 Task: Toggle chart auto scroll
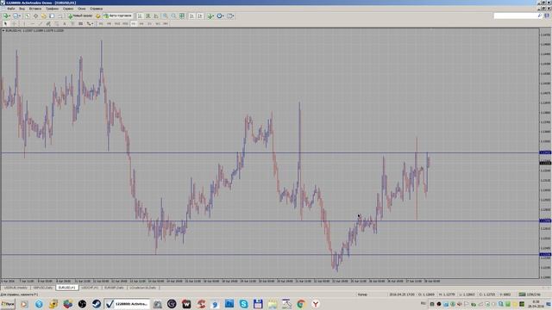click(x=191, y=15)
